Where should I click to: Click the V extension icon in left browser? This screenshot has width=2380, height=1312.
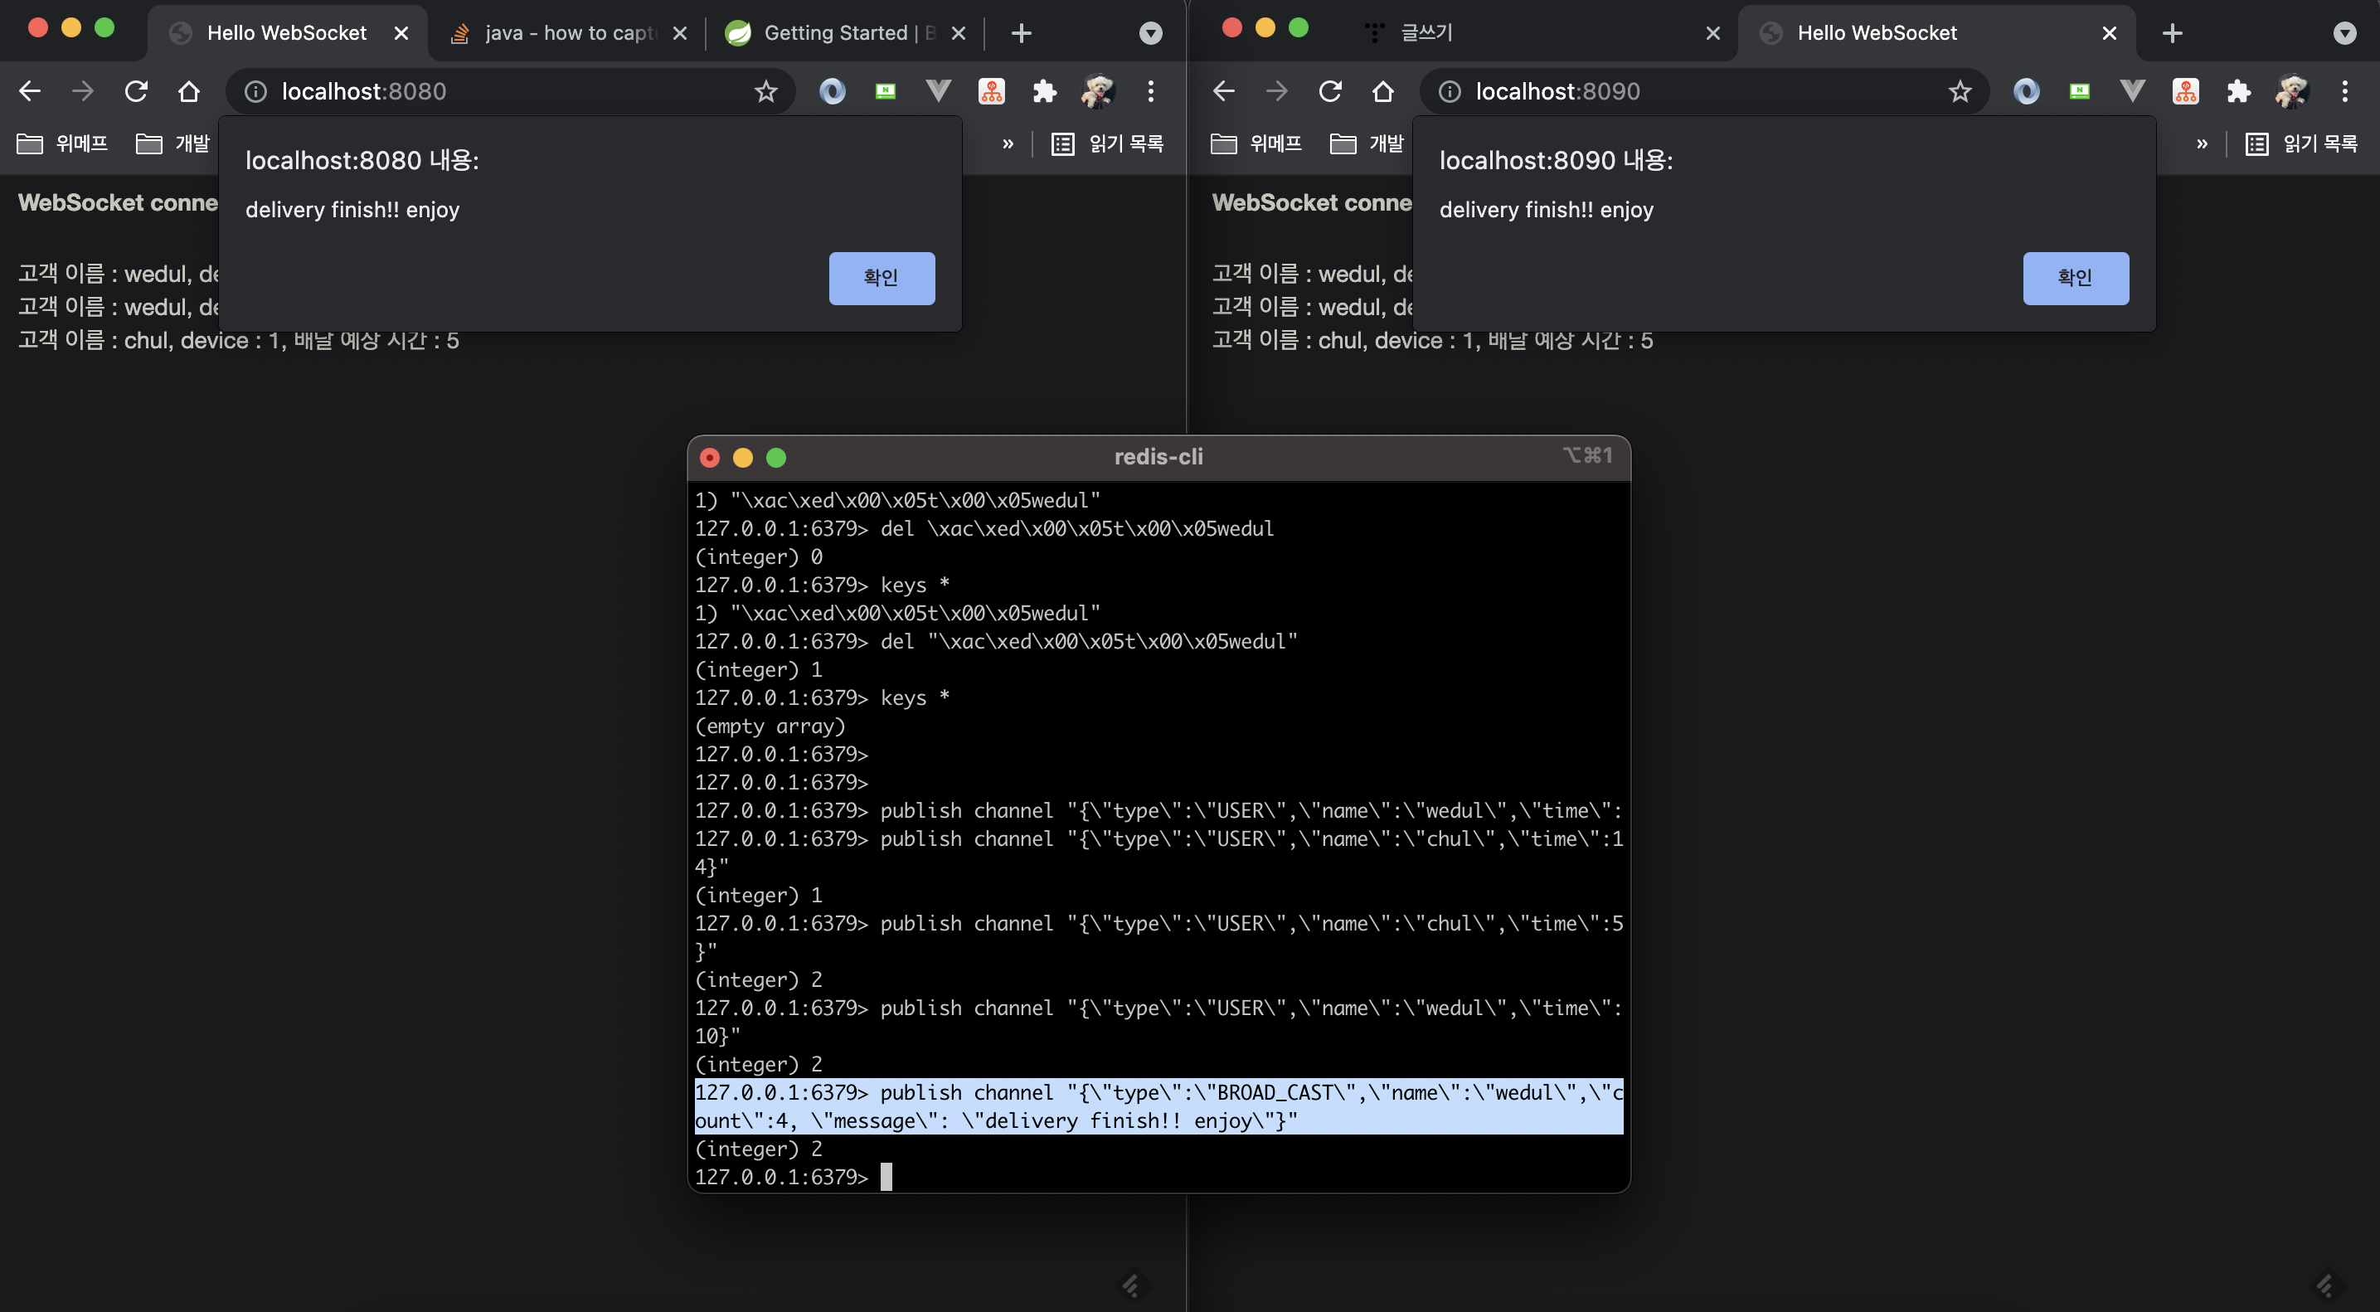[x=938, y=91]
